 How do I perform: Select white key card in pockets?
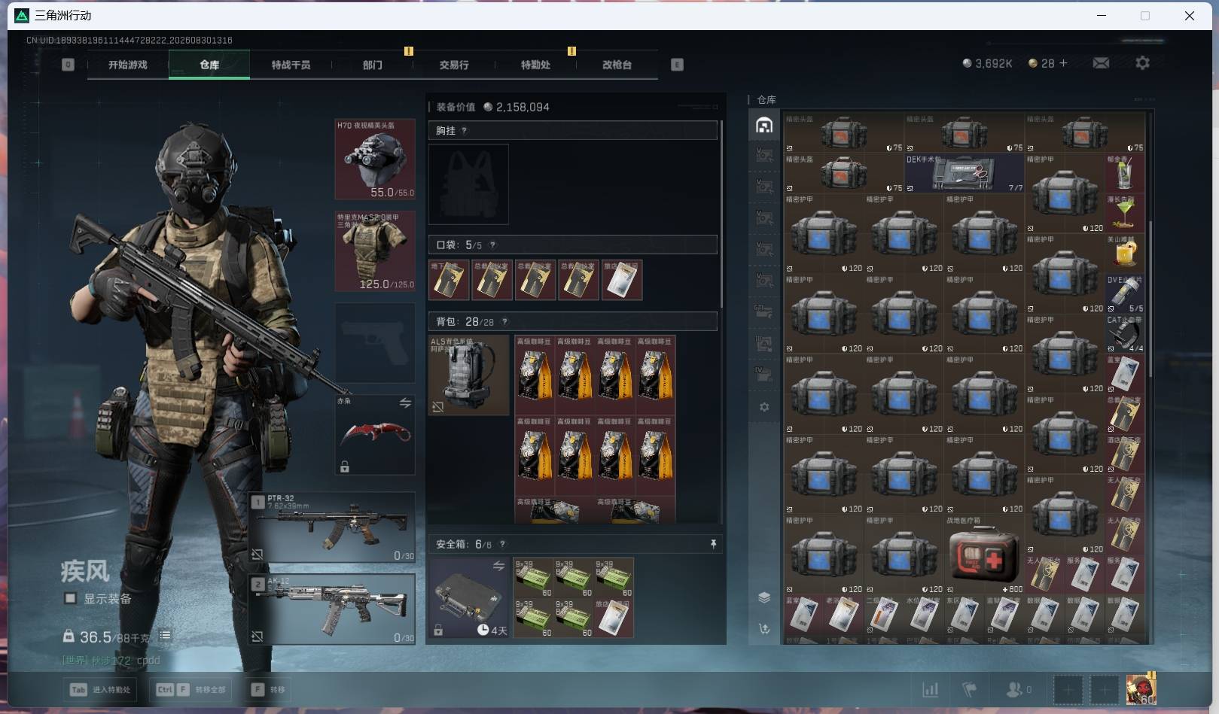pyautogui.click(x=622, y=280)
